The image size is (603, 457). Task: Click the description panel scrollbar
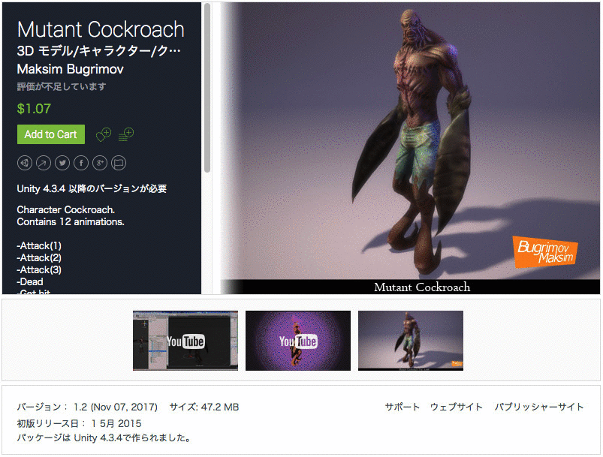click(x=207, y=89)
